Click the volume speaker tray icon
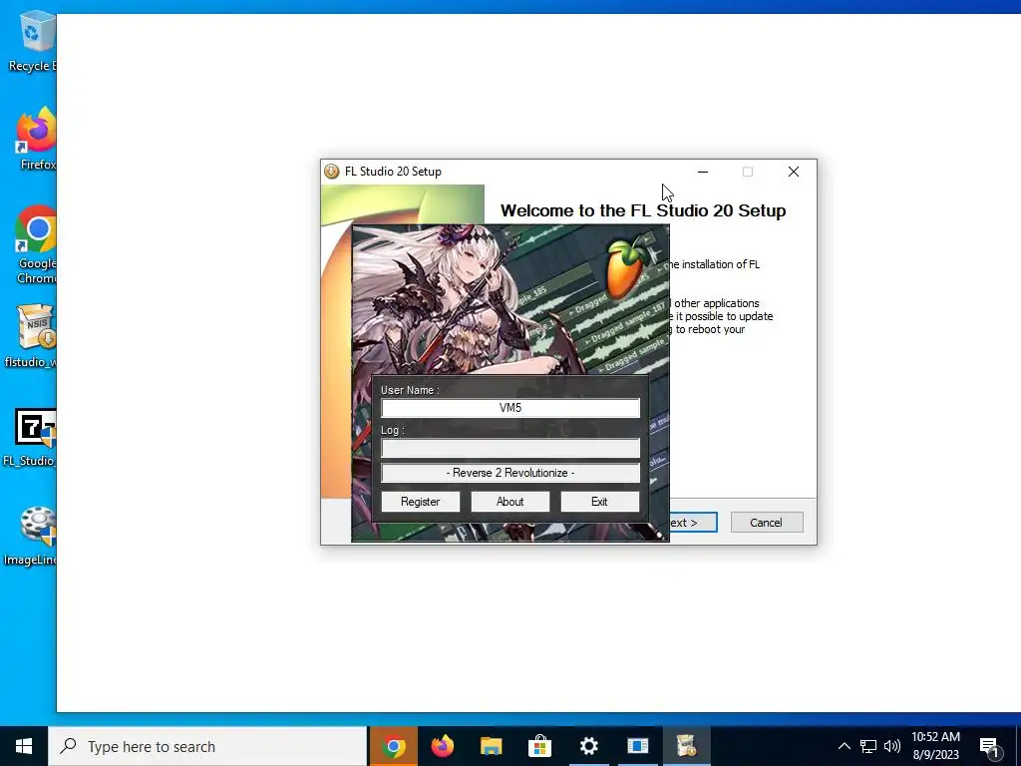The width and height of the screenshot is (1021, 766). (892, 746)
